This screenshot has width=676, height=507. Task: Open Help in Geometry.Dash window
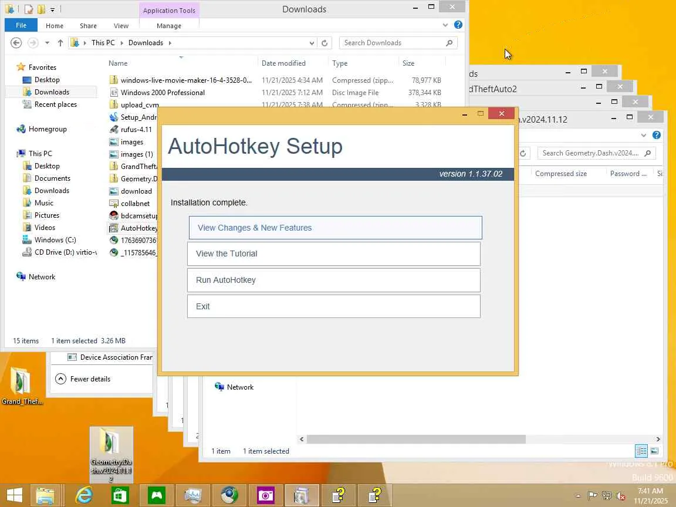(x=657, y=135)
